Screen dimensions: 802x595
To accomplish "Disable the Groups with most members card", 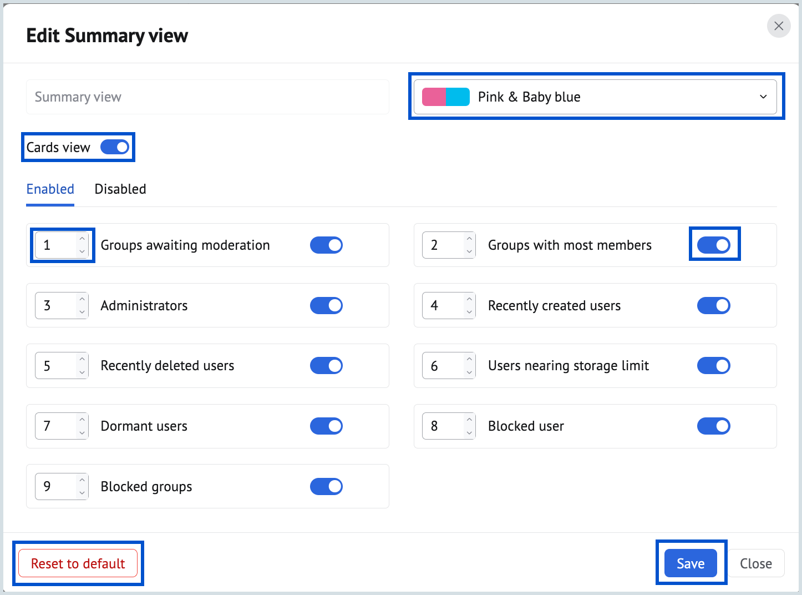I will click(714, 245).
